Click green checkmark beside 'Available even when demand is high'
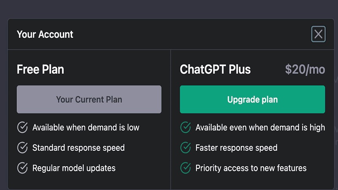The width and height of the screenshot is (338, 190). point(185,127)
